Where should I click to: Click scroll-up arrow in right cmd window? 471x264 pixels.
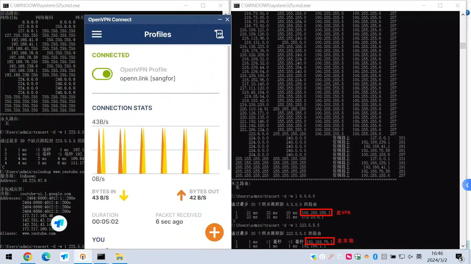463,14
